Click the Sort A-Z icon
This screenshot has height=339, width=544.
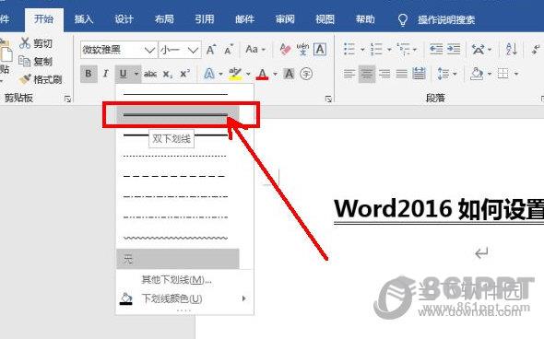click(512, 50)
